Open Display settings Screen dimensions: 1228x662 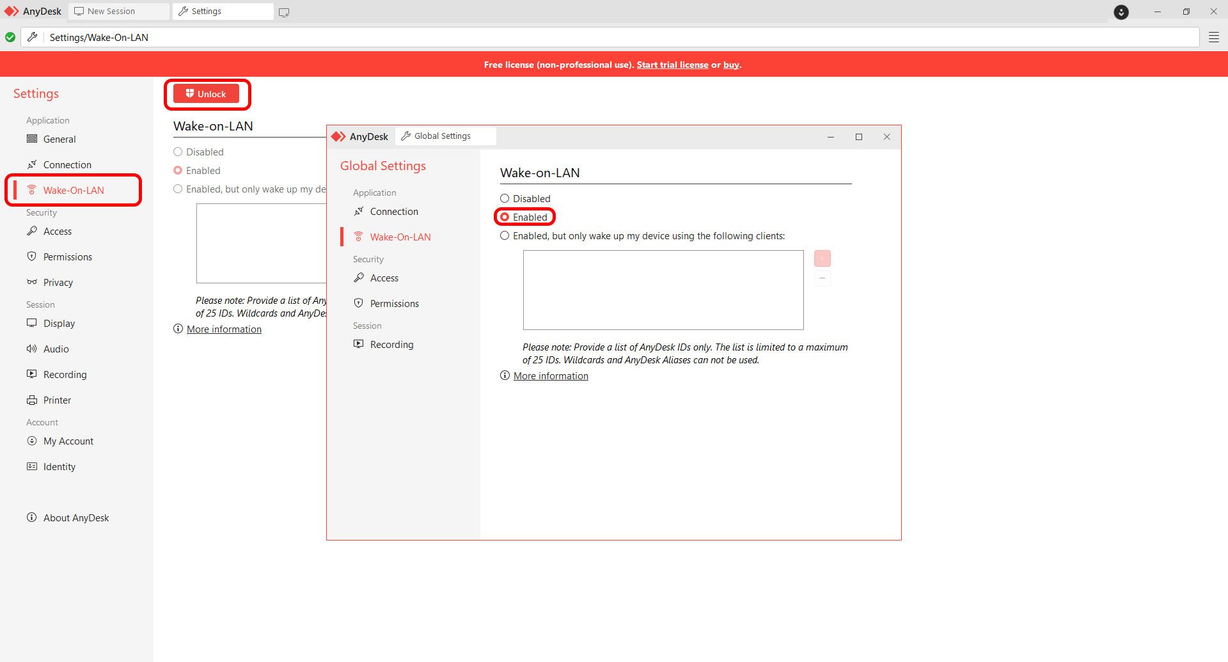[59, 323]
